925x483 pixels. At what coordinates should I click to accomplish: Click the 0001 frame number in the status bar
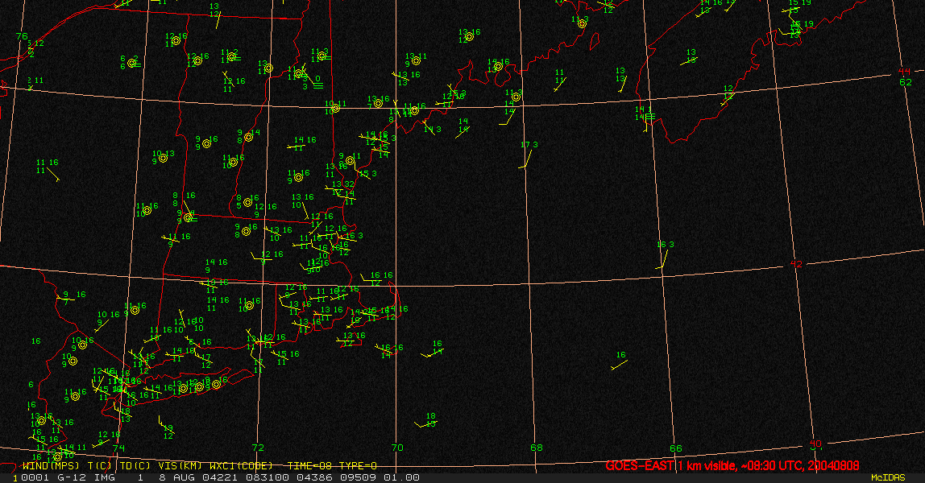34,477
